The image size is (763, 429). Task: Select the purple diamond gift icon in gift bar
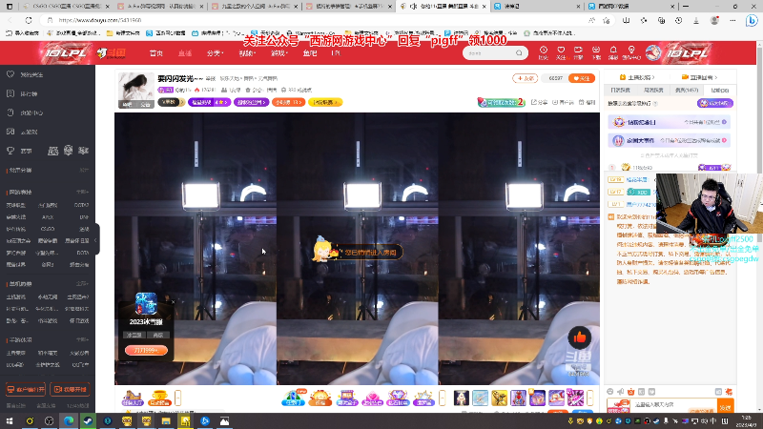click(397, 398)
